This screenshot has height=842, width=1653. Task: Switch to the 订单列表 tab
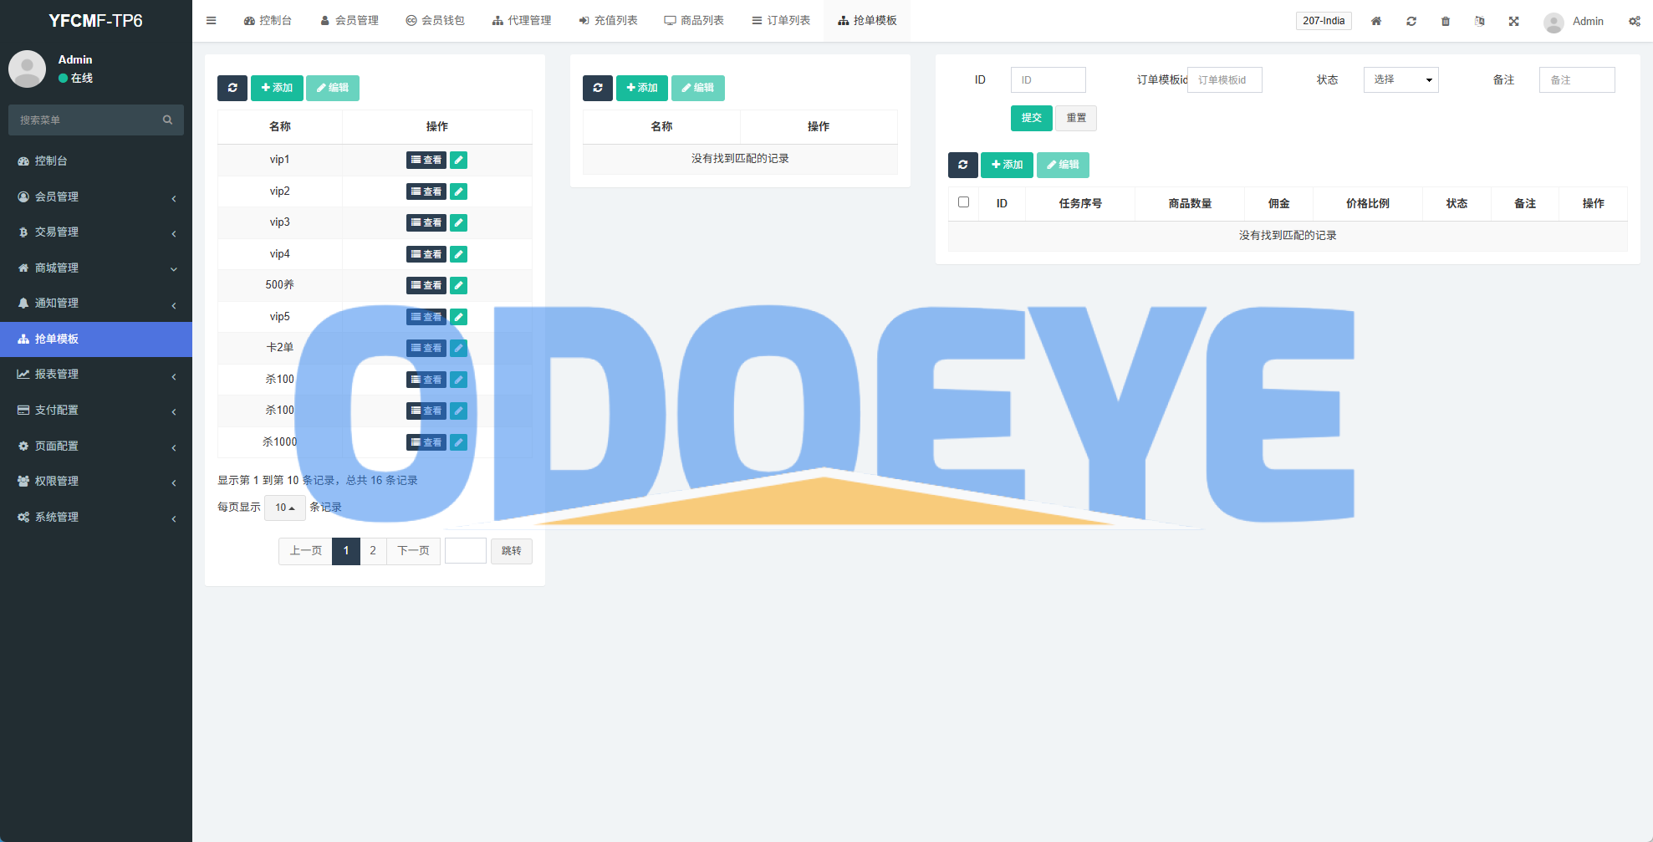781,21
